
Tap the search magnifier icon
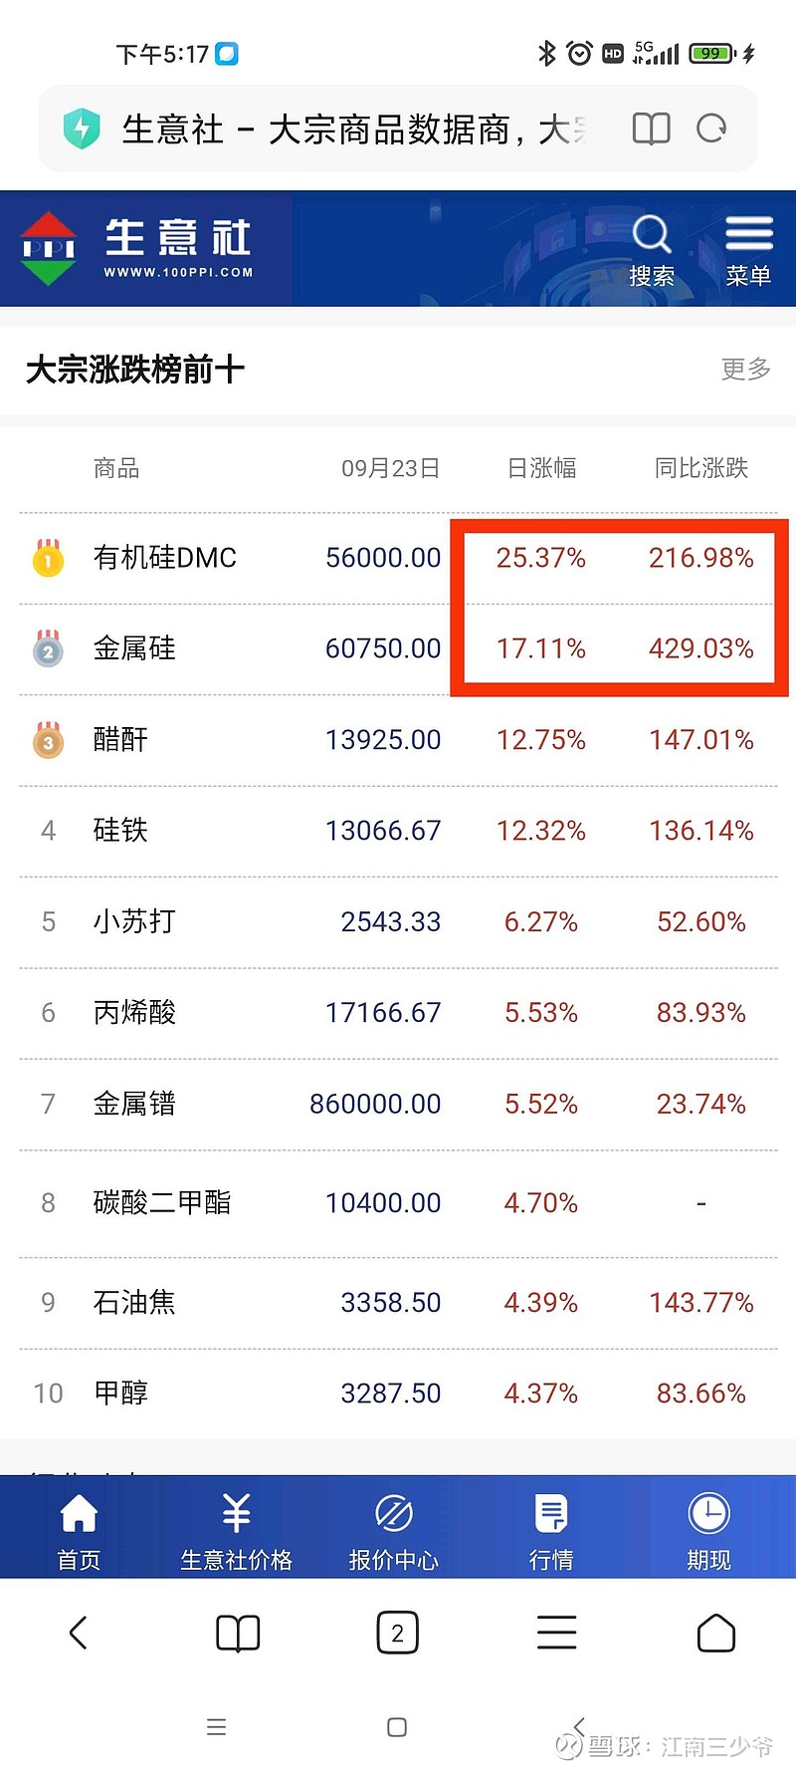pyautogui.click(x=652, y=237)
